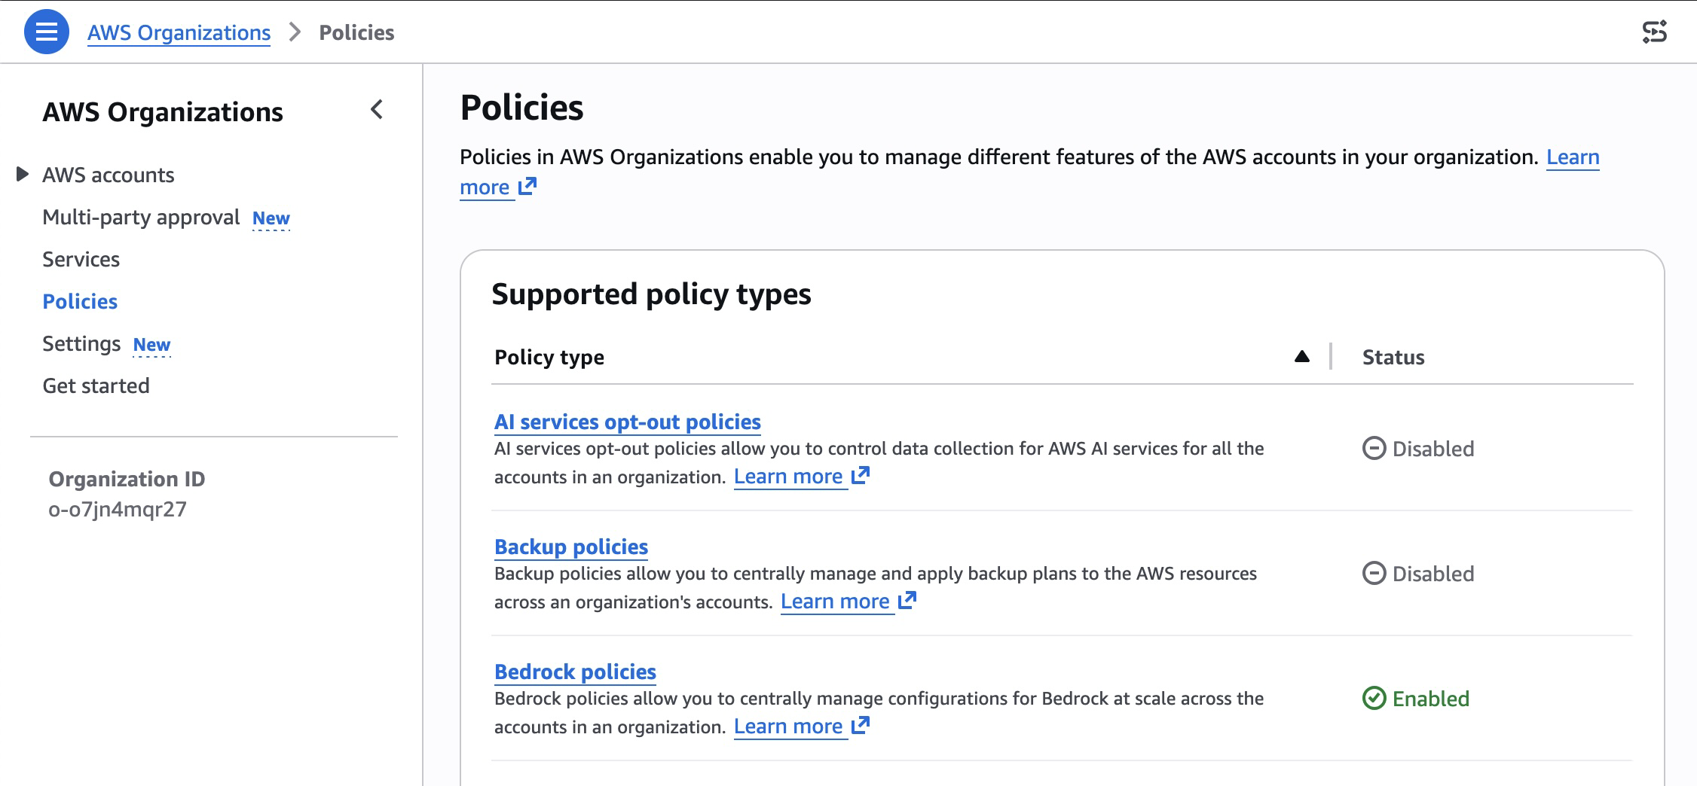Open Services from the sidebar

click(81, 259)
